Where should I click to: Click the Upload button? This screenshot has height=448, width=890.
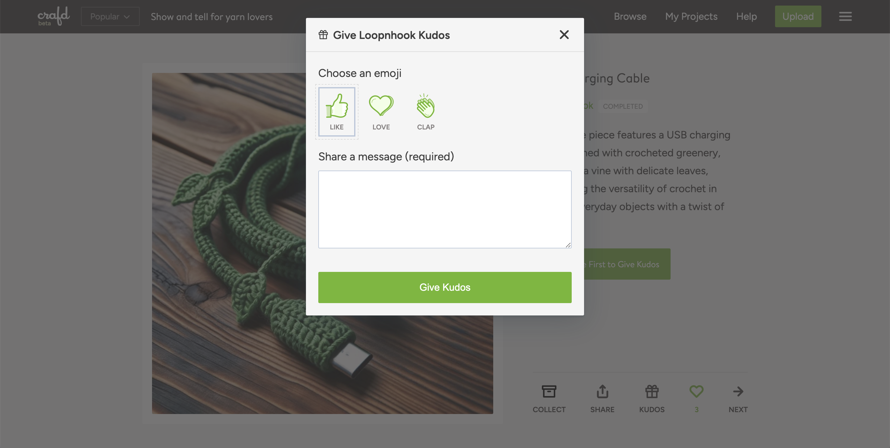click(798, 16)
